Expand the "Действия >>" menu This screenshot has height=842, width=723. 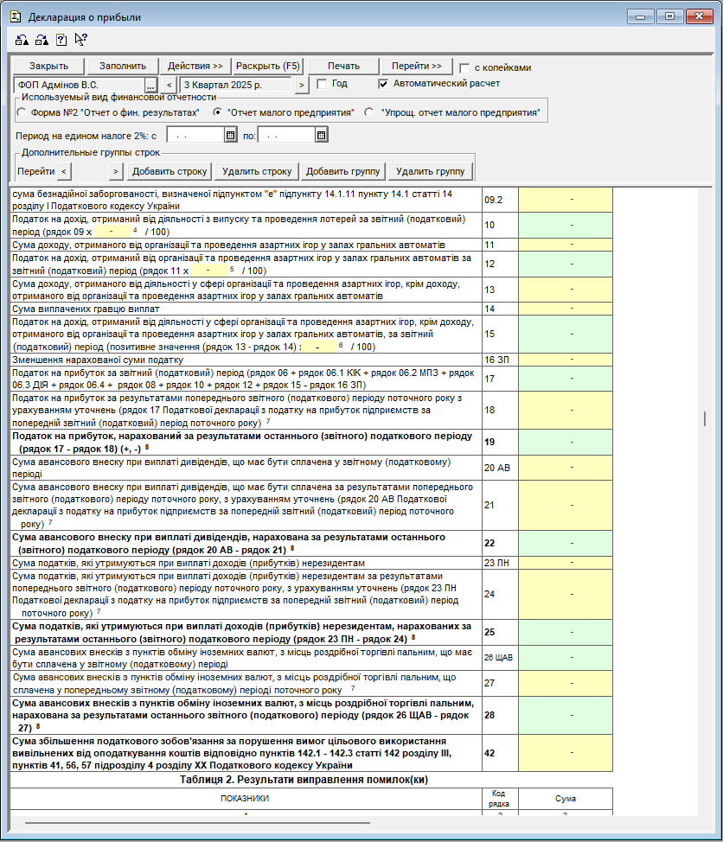tap(195, 67)
